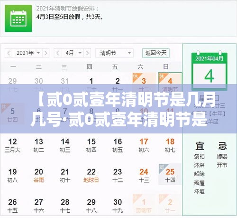This screenshot has width=237, height=218.
Task: Click 沐浴 in the 宜 list
Action: [200, 165]
